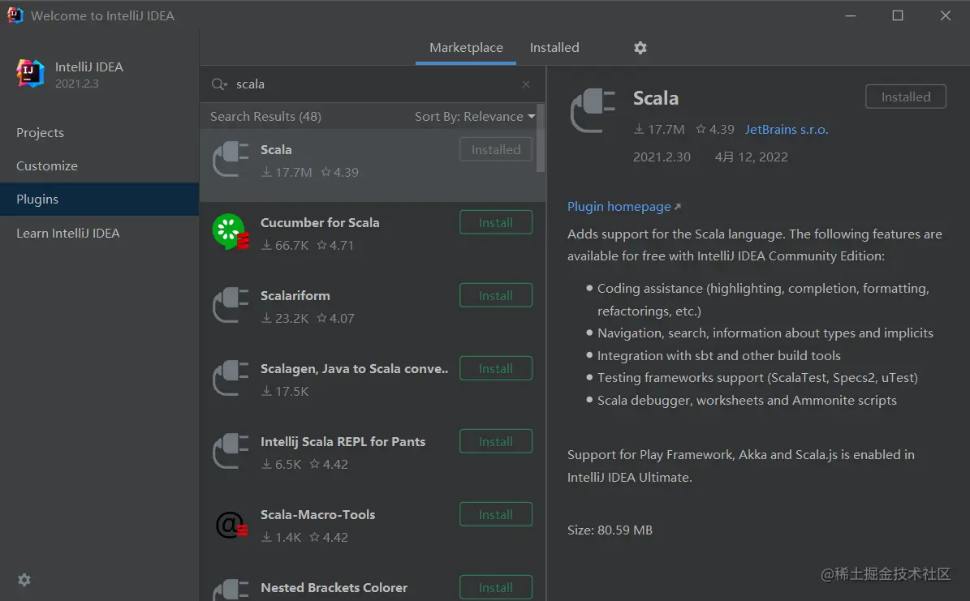Install Intellij Scala REPL for Pants

click(x=495, y=441)
